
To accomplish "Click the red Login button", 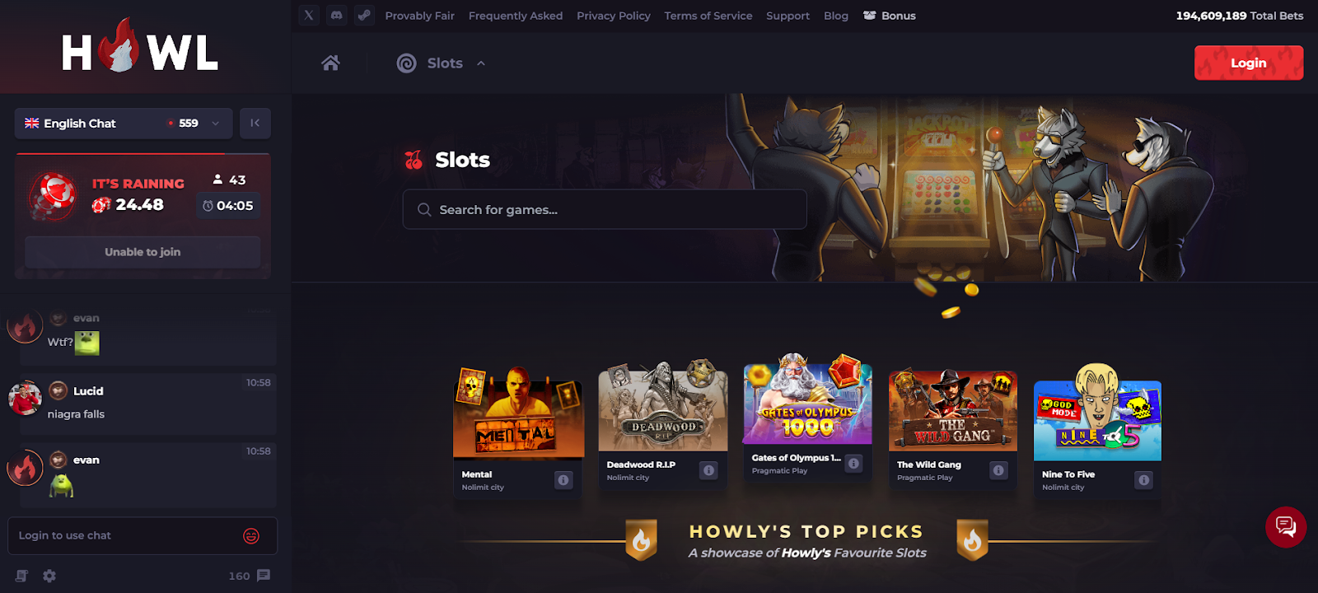I will pyautogui.click(x=1249, y=63).
